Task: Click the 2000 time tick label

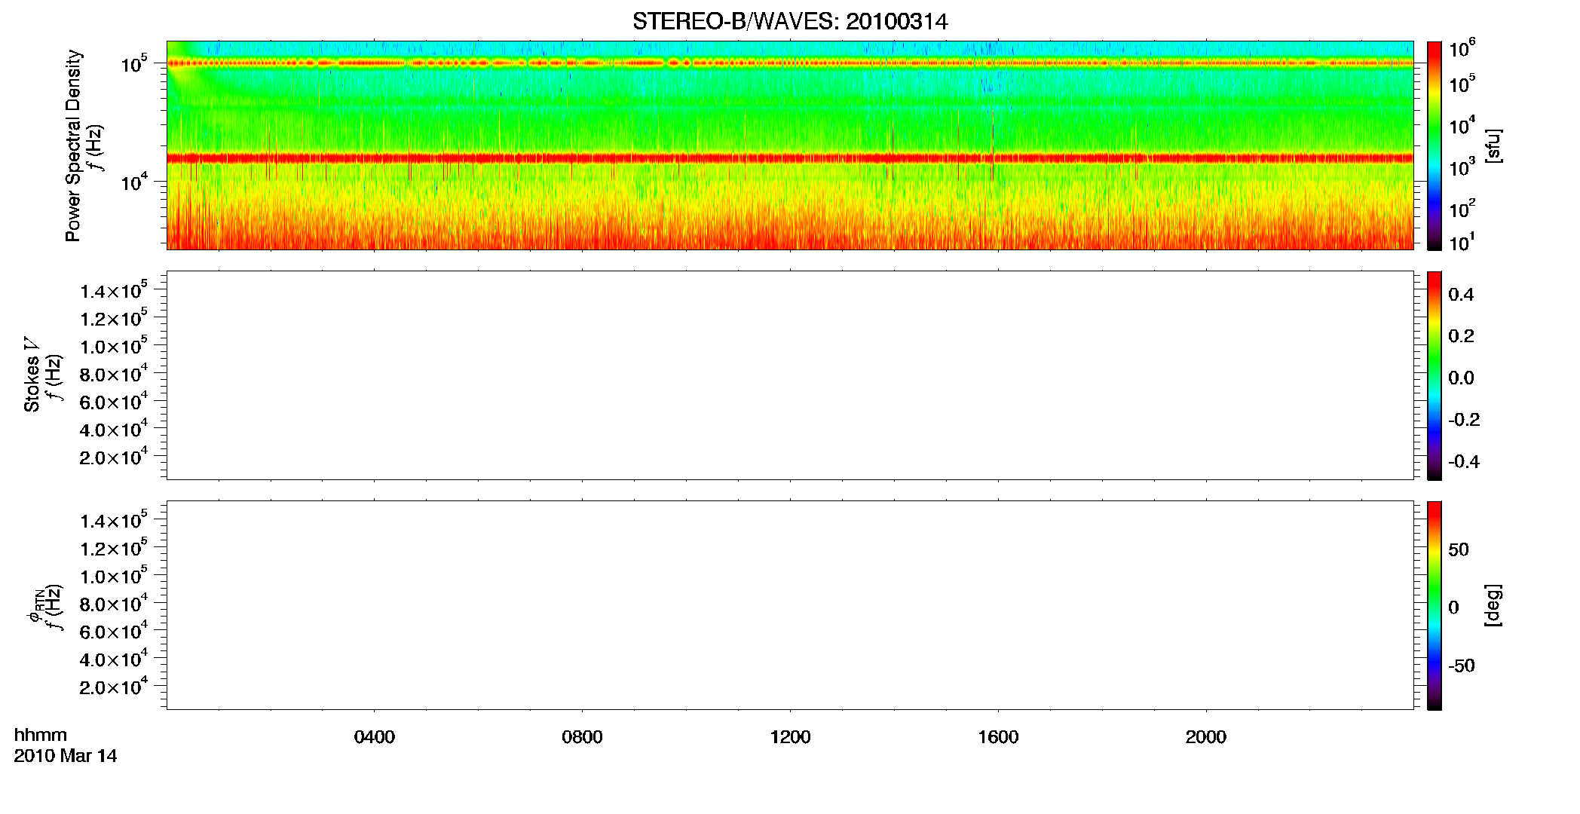Action: [1206, 737]
